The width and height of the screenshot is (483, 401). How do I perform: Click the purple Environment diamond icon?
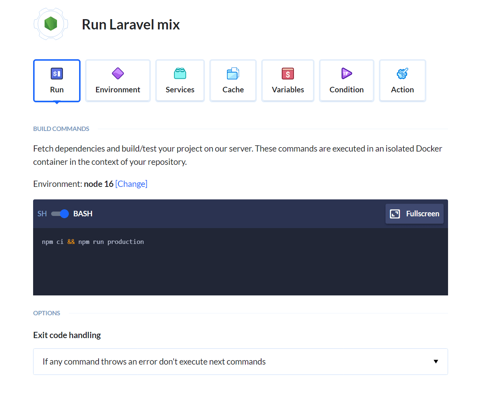pyautogui.click(x=118, y=74)
